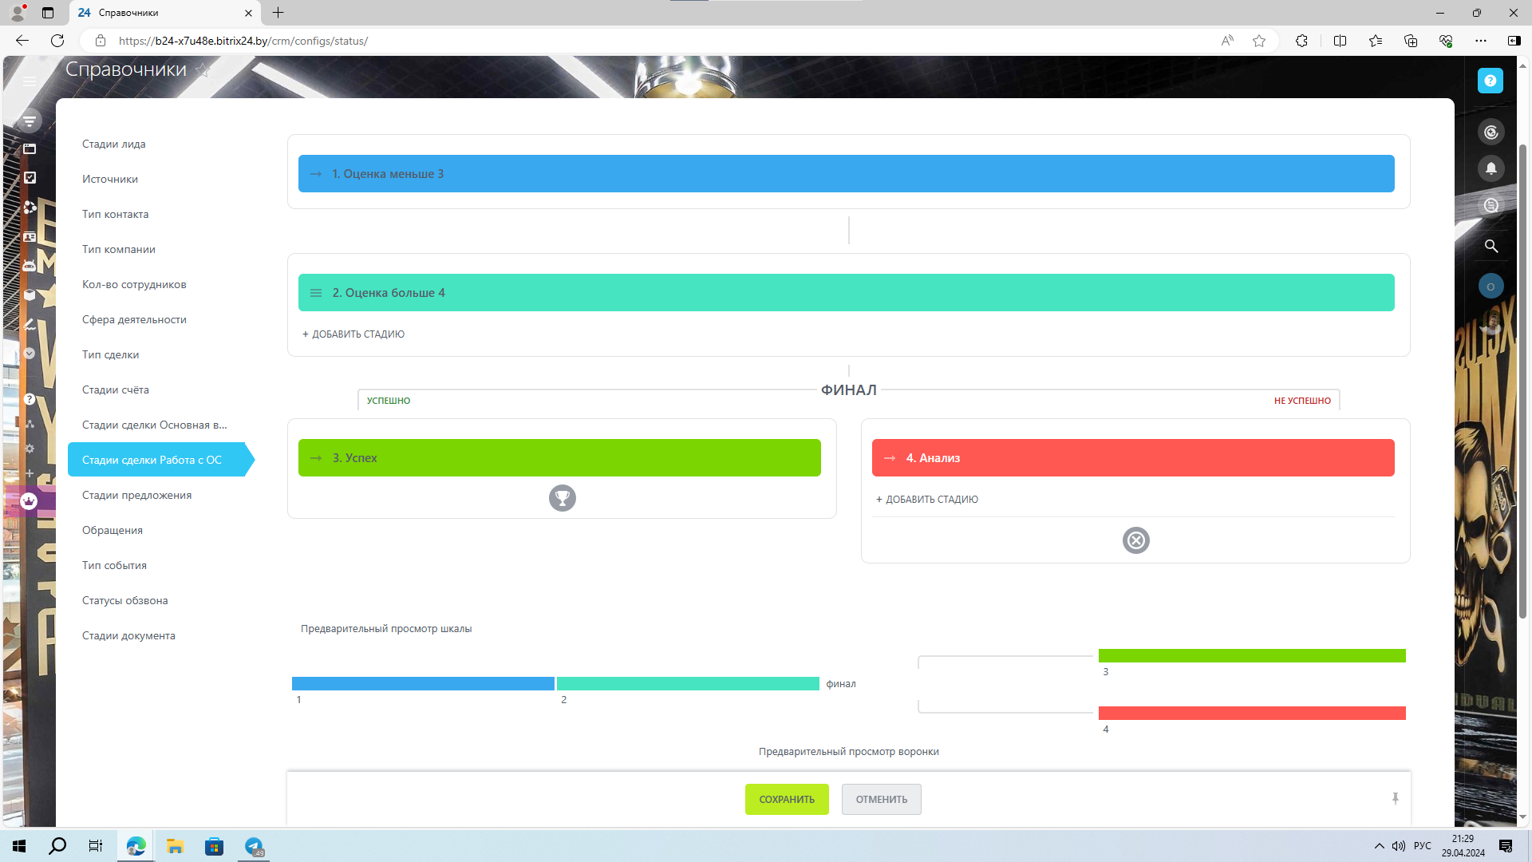Click the crown icon in left sidebar

coord(30,501)
